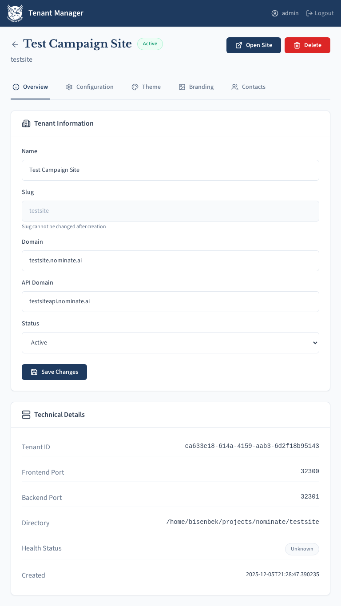Edit the API Domain field
Screen dimensions: 341x606
pos(170,301)
